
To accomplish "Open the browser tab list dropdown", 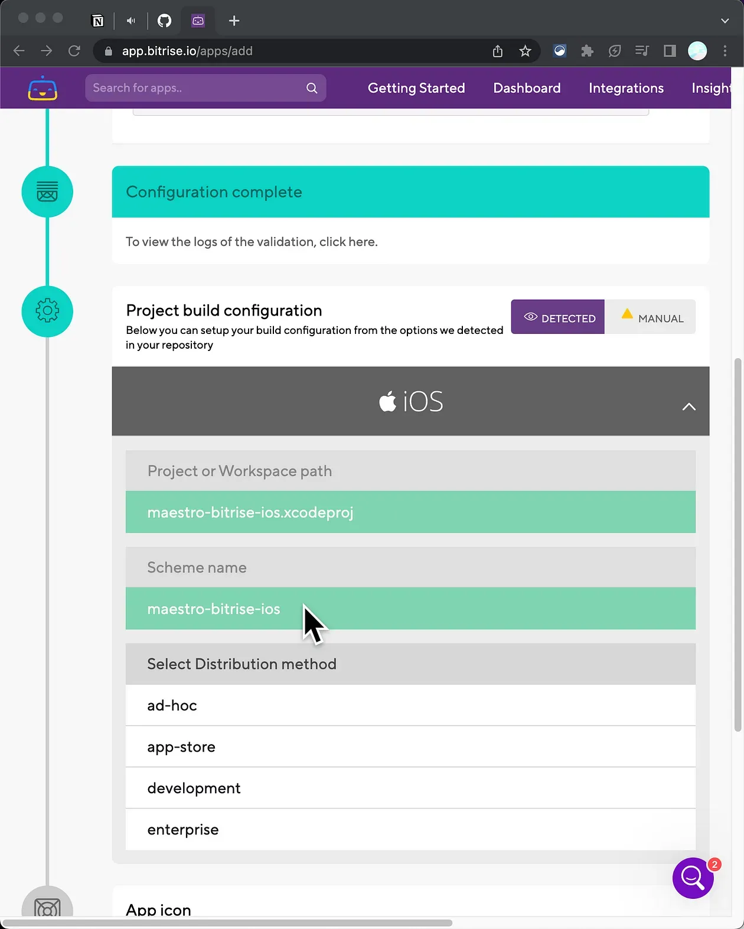I will coord(725,21).
